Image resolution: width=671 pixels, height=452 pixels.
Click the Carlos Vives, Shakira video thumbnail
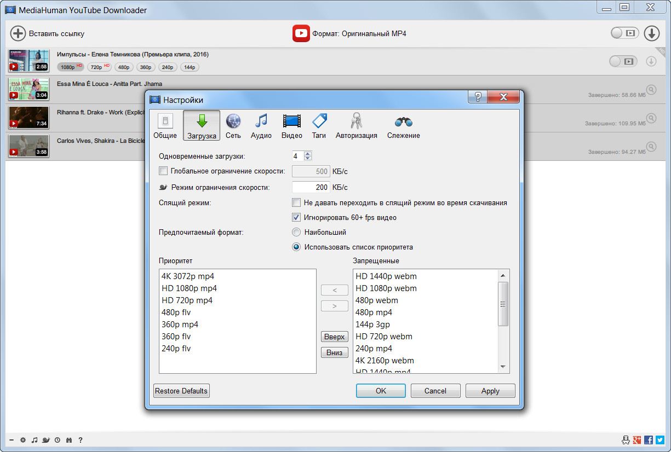point(29,146)
